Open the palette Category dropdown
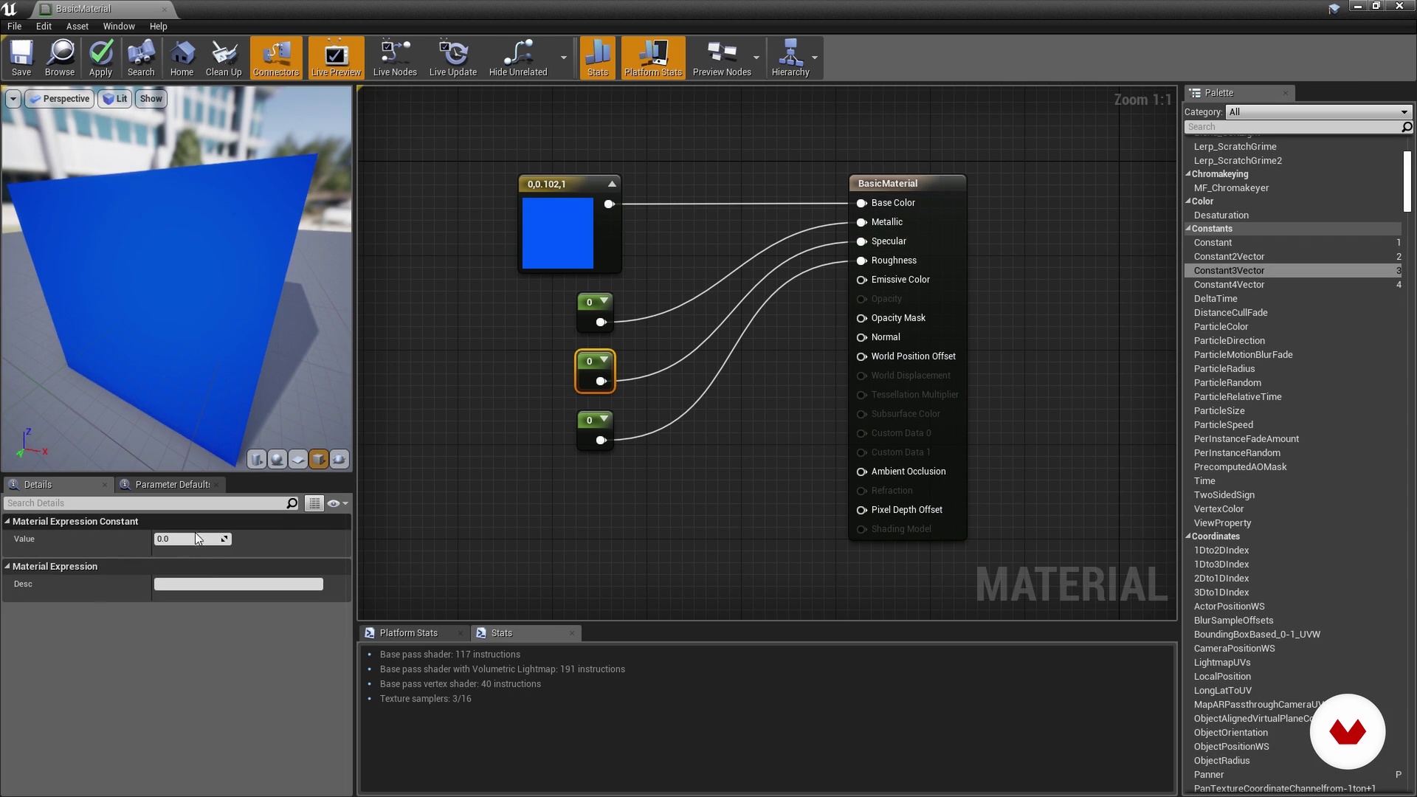 tap(1318, 112)
